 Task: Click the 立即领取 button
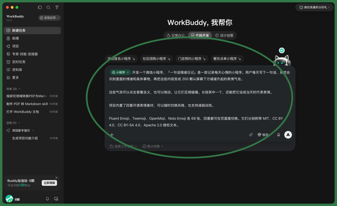click(49, 183)
